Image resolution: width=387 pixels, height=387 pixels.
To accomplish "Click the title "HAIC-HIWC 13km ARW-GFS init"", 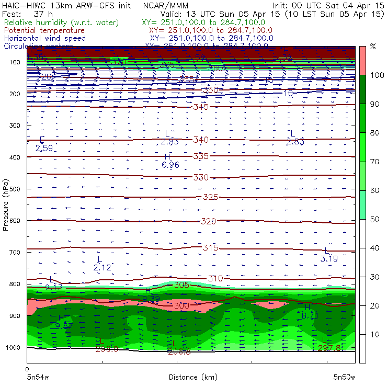I will (x=66, y=6).
